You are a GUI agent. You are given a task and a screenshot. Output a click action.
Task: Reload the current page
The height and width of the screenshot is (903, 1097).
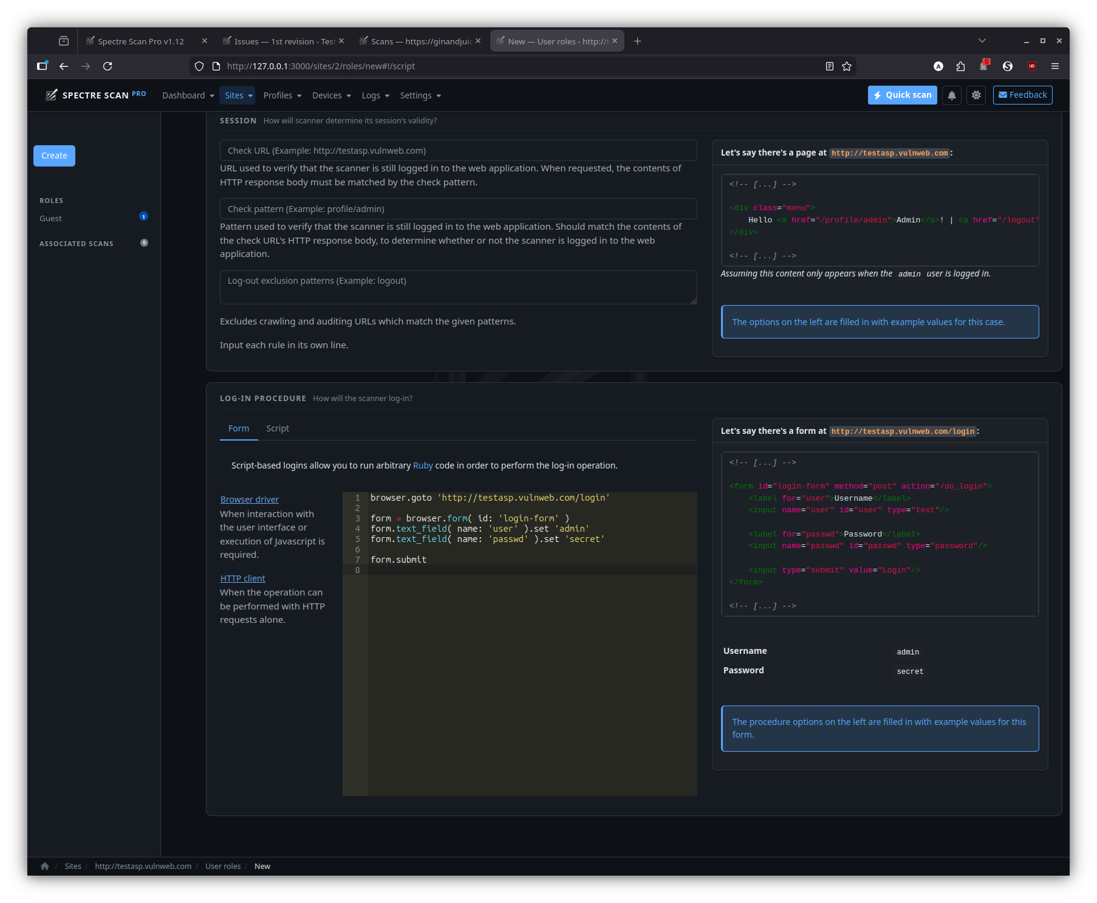(x=108, y=66)
